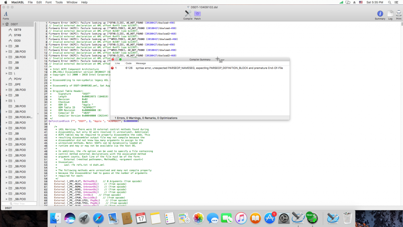The image size is (403, 227).
Task: Open the Fonts panel icon
Action: (6, 15)
